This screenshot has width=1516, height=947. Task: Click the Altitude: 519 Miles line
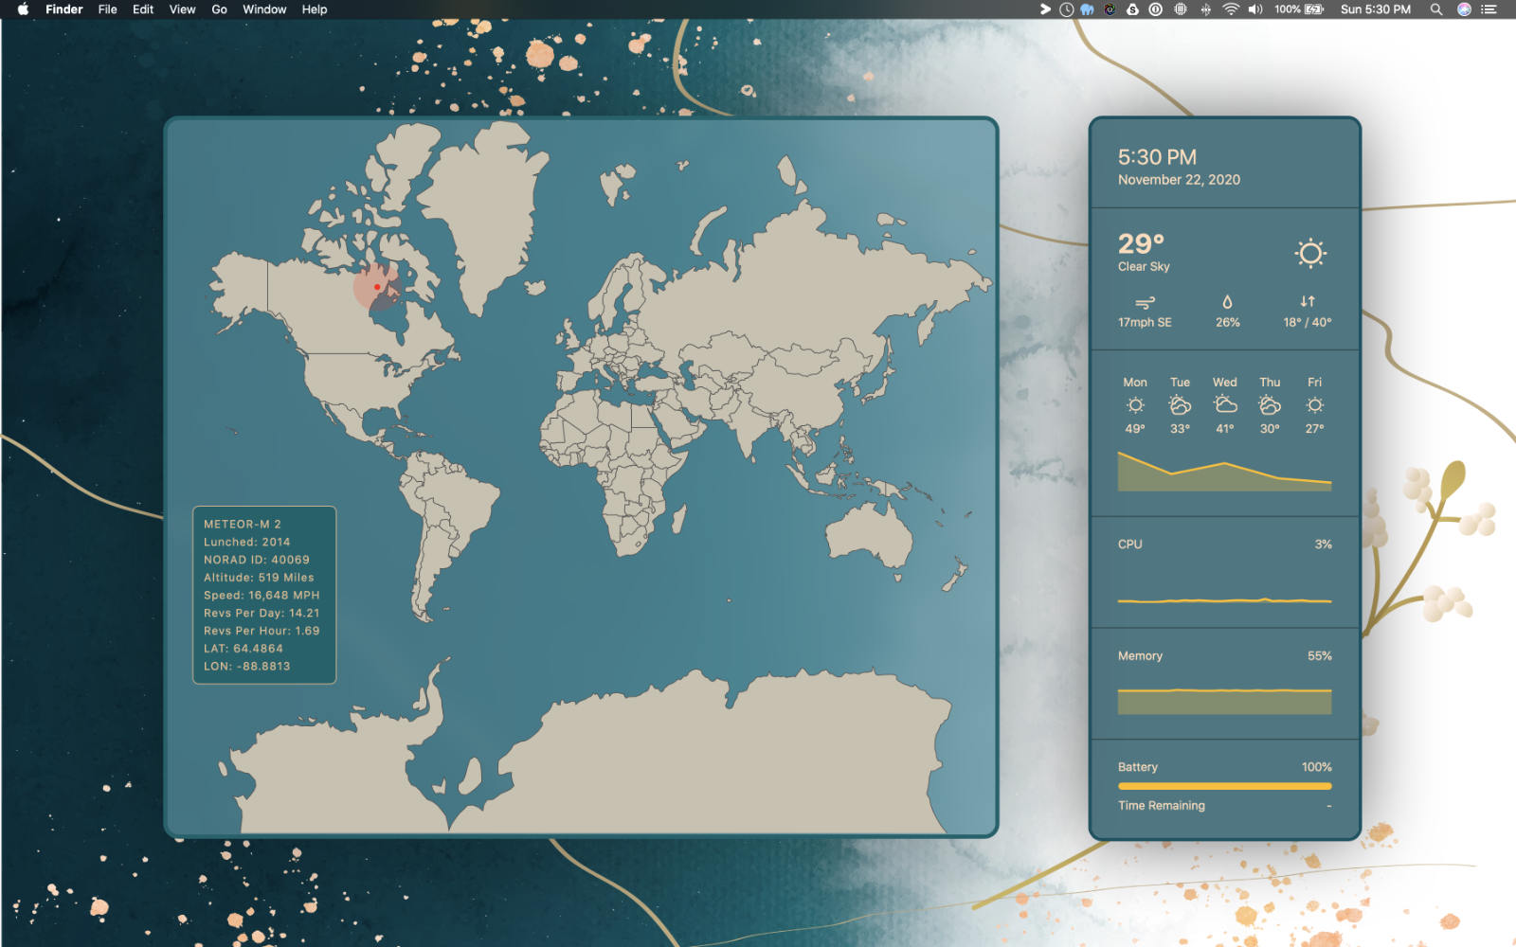pyautogui.click(x=259, y=578)
